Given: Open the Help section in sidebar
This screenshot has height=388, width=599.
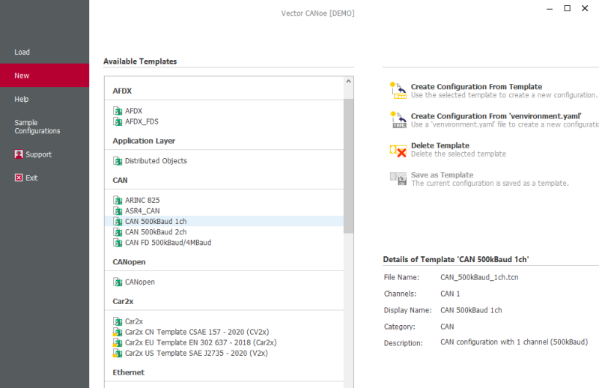Looking at the screenshot, I should pyautogui.click(x=22, y=99).
